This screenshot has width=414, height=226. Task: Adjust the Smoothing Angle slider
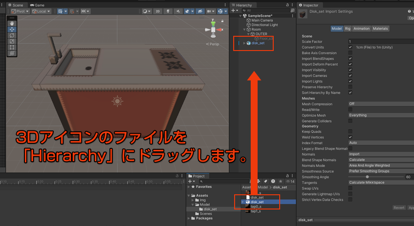(x=367, y=177)
